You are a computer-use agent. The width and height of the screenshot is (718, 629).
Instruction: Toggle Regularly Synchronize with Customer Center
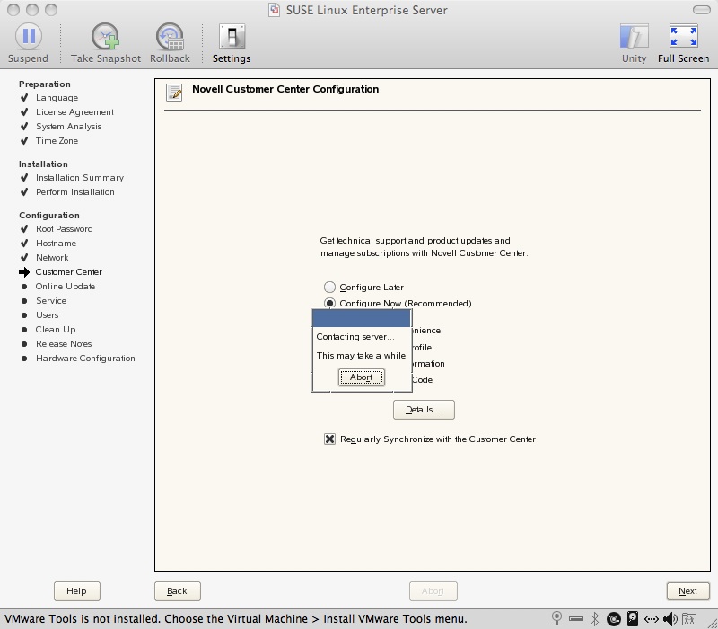329,439
